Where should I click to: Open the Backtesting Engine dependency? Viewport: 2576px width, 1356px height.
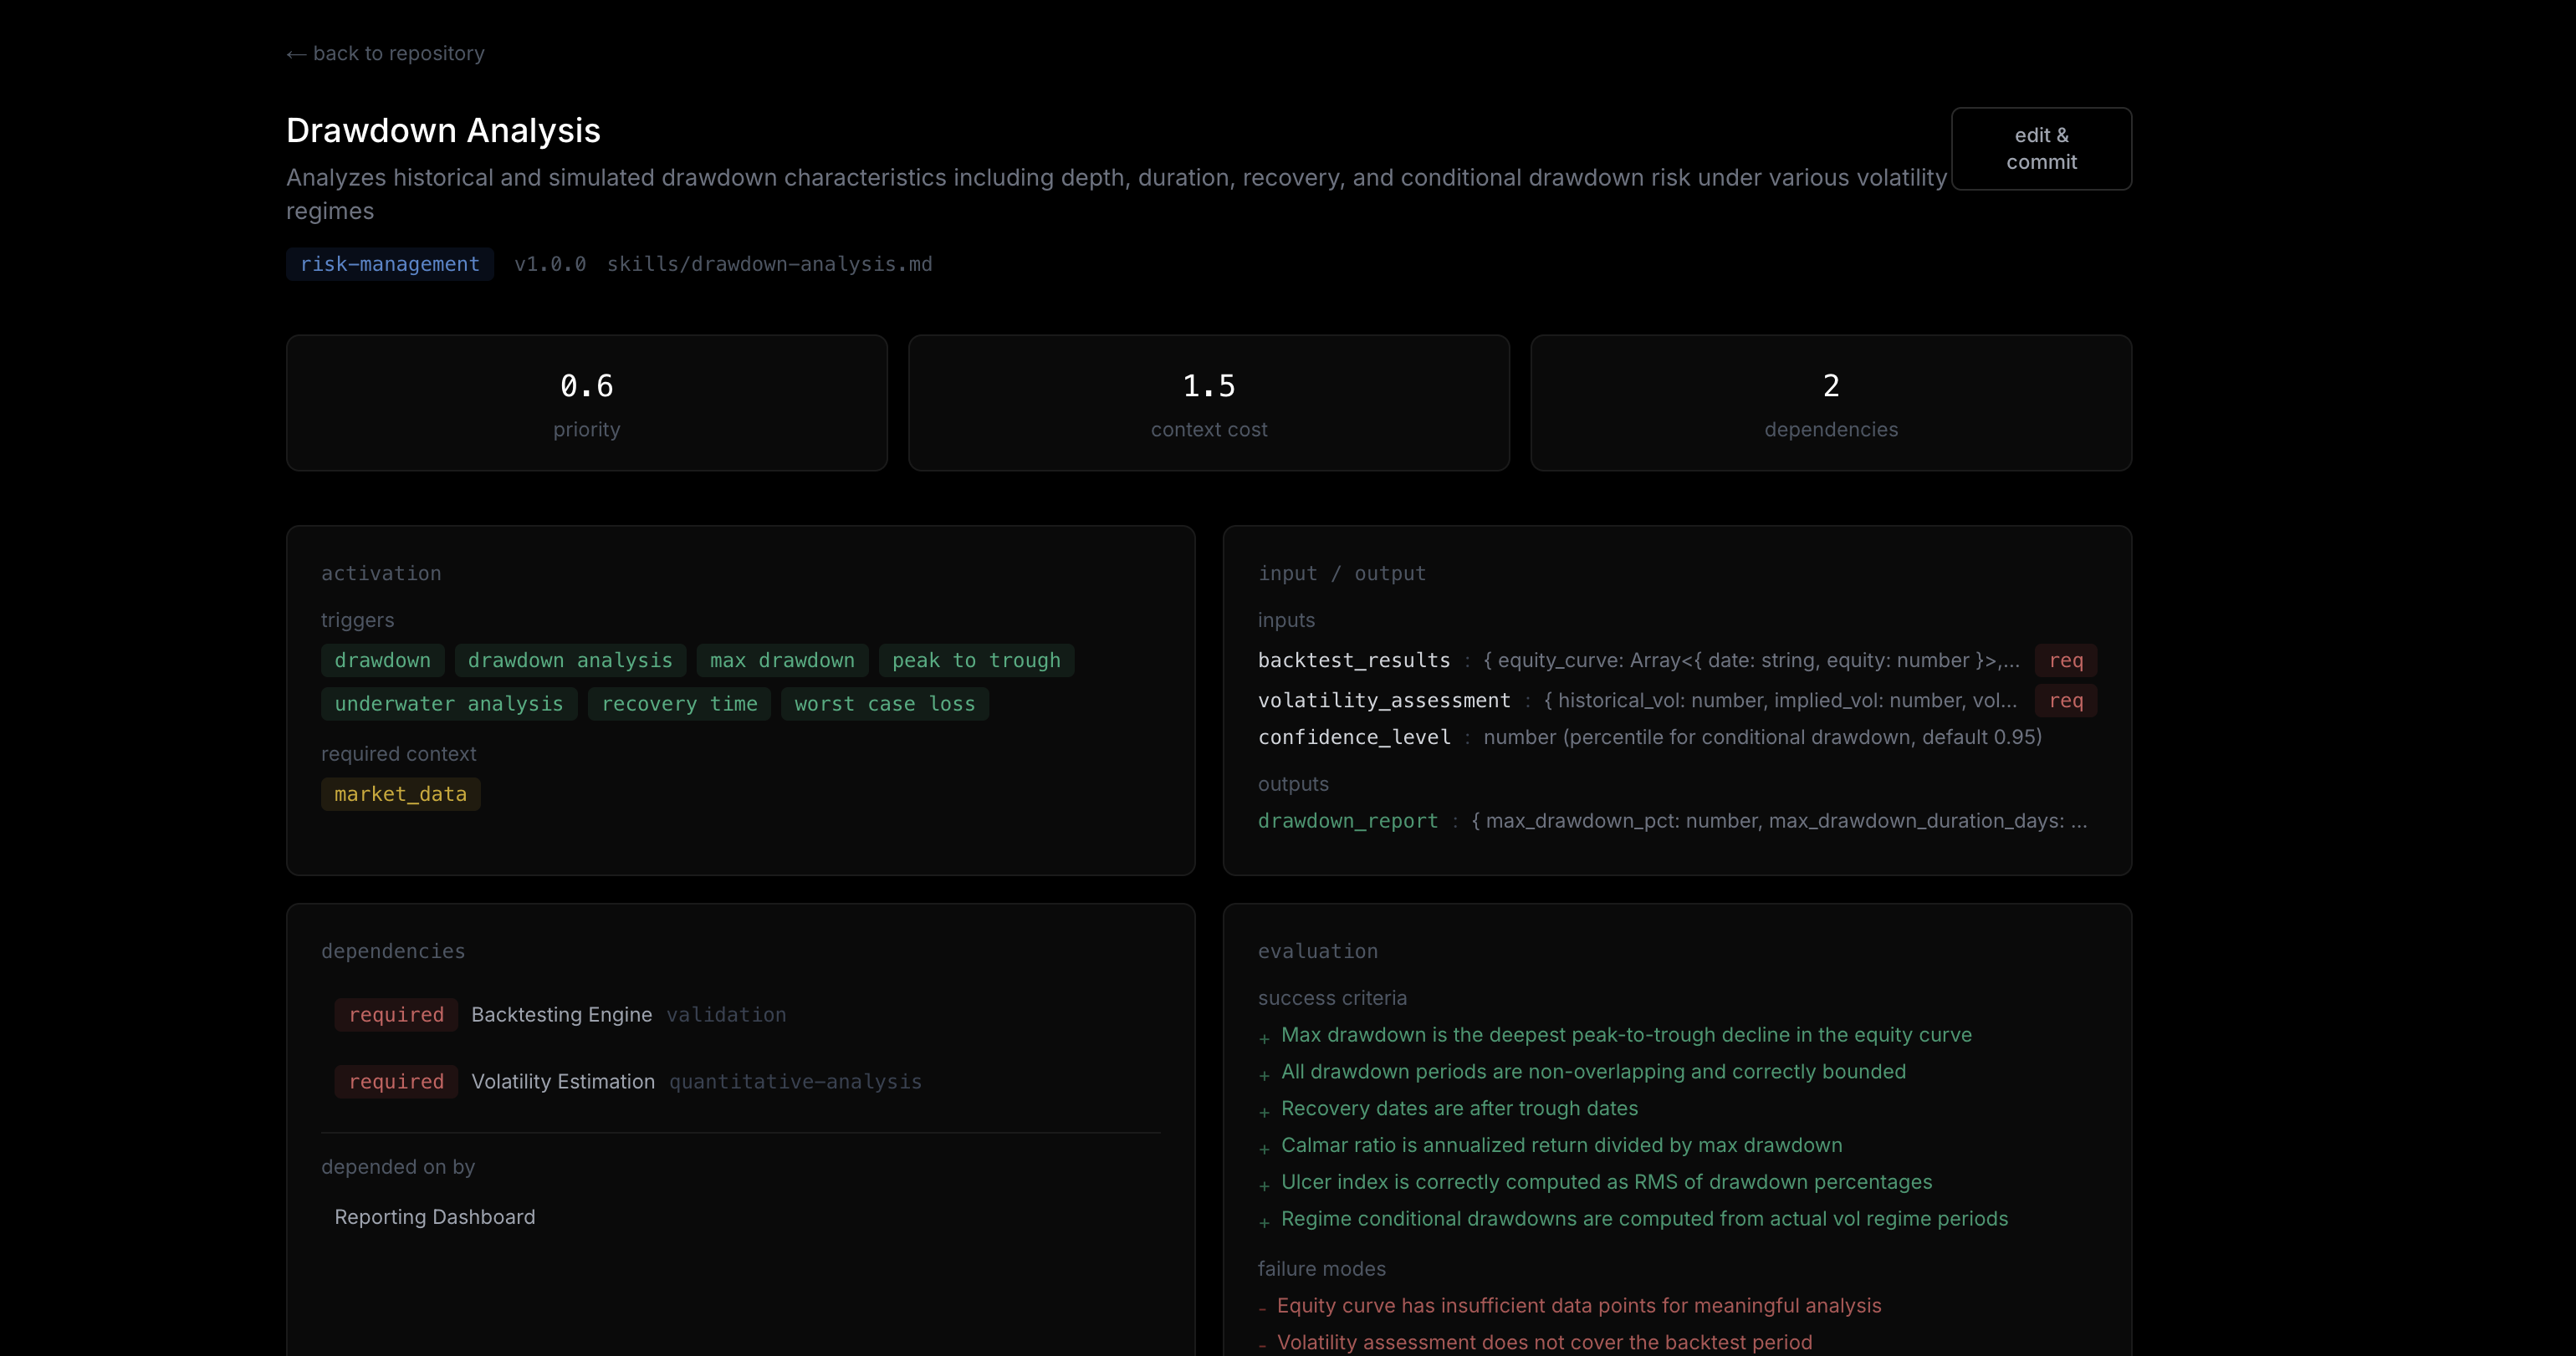(561, 1015)
